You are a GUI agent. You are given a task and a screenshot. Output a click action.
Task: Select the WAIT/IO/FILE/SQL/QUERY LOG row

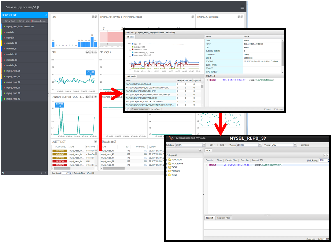[x=163, y=84]
